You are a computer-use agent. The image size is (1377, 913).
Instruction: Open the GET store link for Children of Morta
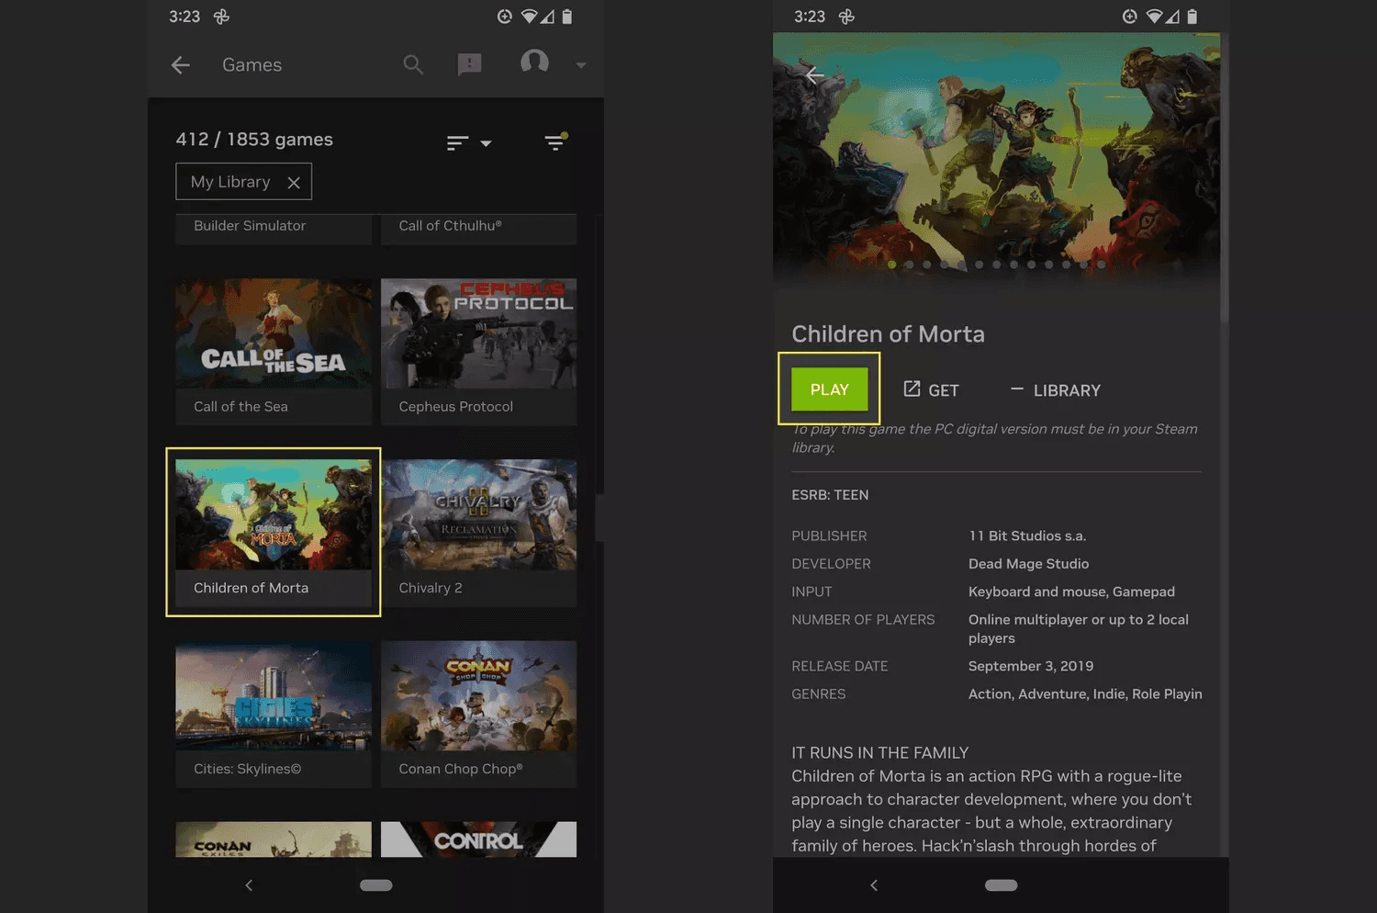pos(930,389)
